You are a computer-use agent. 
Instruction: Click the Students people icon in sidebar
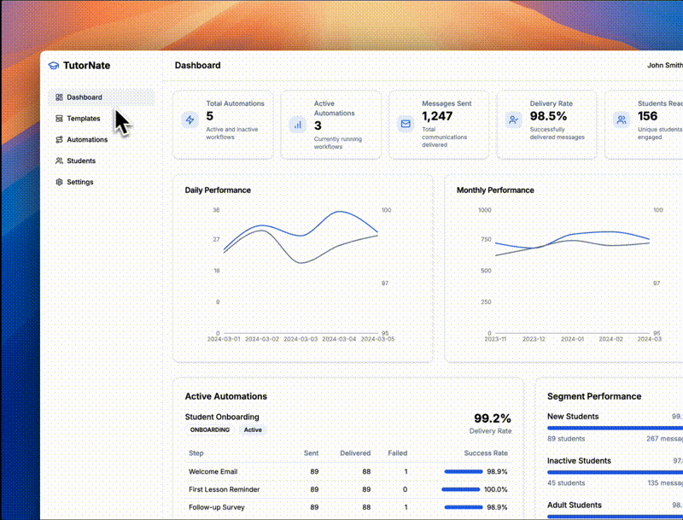pos(59,161)
